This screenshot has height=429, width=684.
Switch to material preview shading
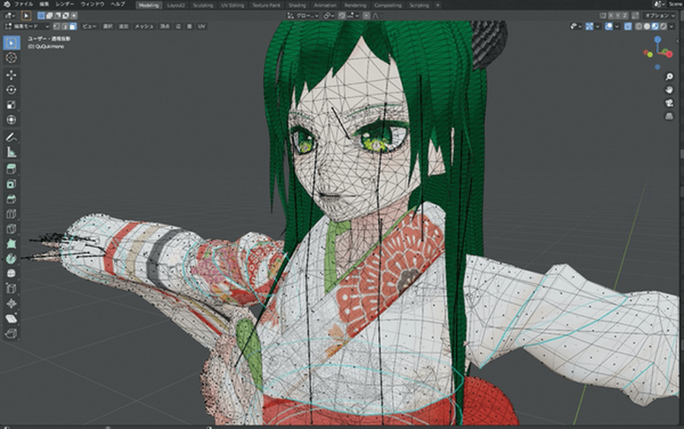point(655,26)
